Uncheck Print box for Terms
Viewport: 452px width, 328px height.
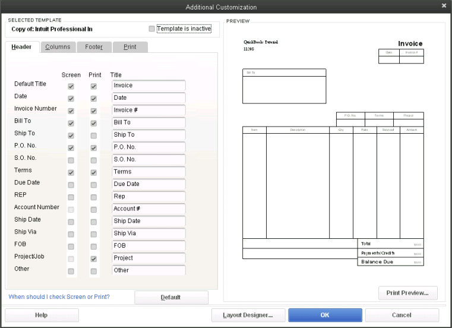coord(93,173)
